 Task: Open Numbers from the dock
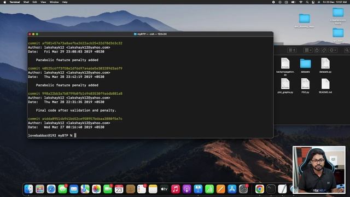coord(209,189)
